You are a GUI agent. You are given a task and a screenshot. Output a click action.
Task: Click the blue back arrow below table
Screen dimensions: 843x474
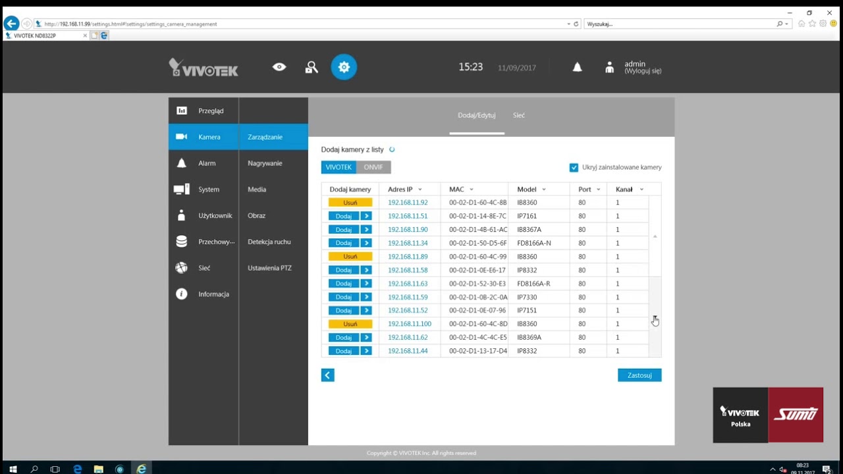click(x=328, y=375)
